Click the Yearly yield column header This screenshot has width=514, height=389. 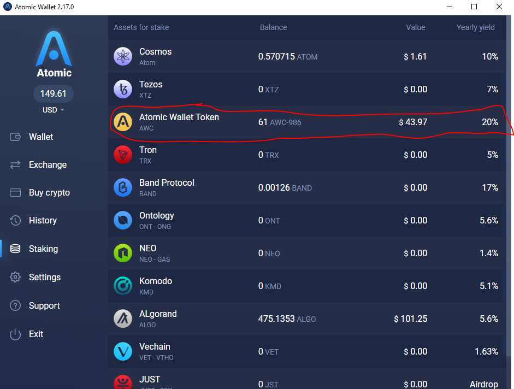(x=475, y=27)
